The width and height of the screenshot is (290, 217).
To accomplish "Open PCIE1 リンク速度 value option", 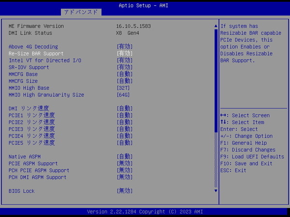I will [125, 115].
